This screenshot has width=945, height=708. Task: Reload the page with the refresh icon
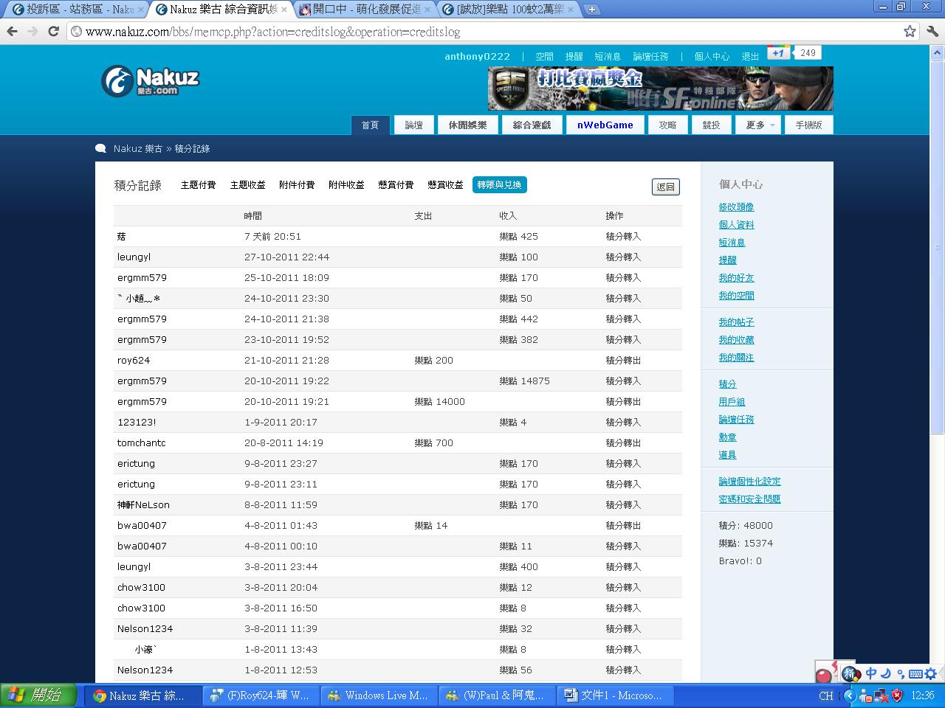[x=53, y=31]
